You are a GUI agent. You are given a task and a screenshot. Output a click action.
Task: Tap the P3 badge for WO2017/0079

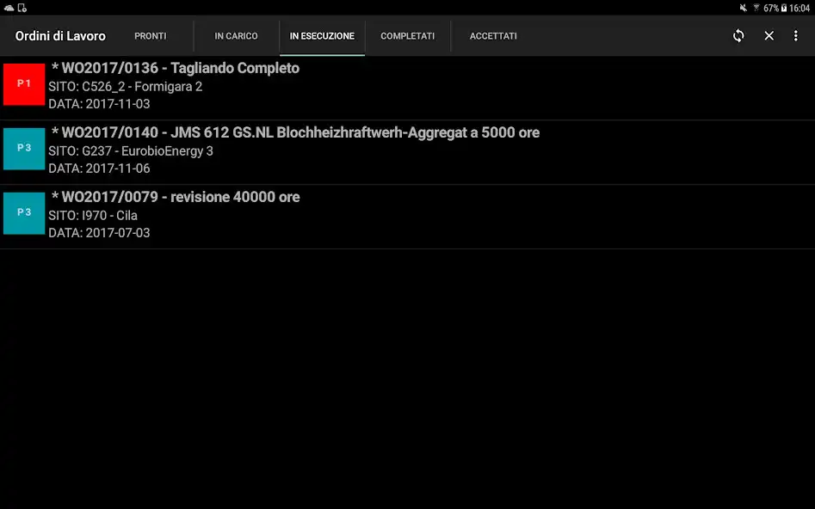click(x=24, y=212)
